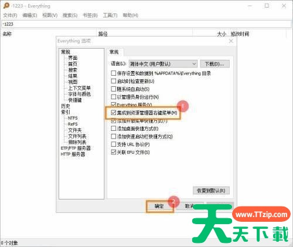
Task: Select 快捷键 in the options tree
Action: [75, 100]
